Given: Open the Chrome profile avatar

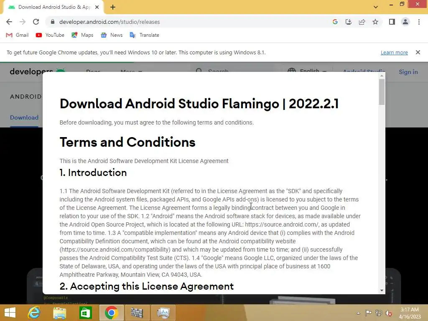Looking at the screenshot, I should click(x=405, y=22).
